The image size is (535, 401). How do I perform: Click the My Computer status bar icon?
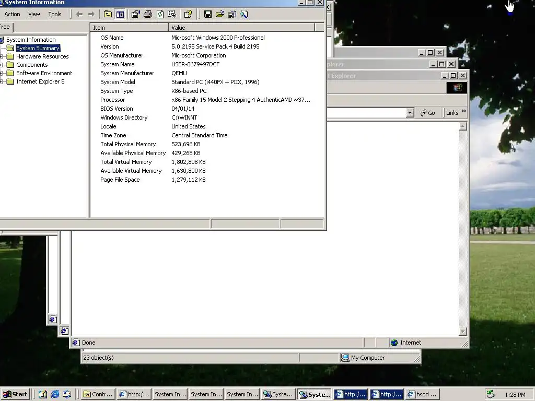pyautogui.click(x=345, y=357)
